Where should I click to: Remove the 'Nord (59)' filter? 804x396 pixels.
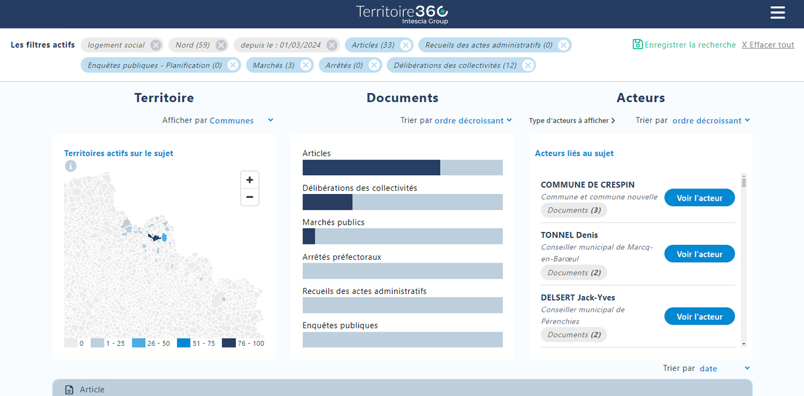[221, 45]
